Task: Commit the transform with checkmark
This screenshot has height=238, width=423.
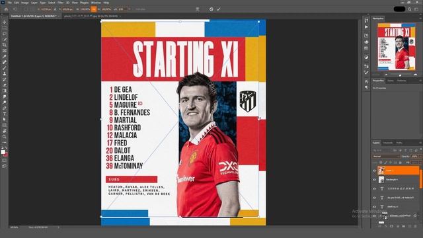Action: click(x=219, y=9)
